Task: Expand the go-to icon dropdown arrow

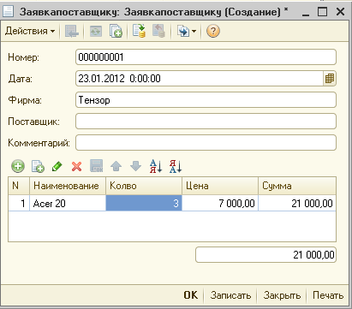Action: tap(194, 31)
